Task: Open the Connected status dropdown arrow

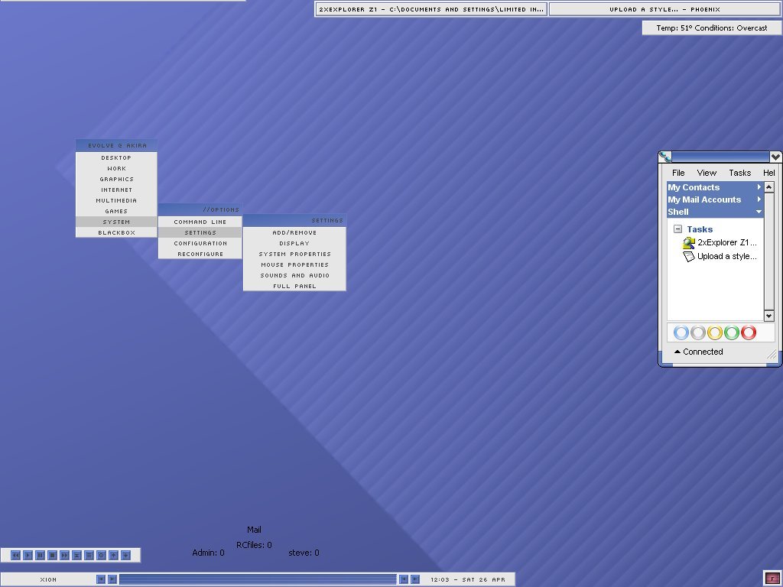Action: (x=677, y=352)
